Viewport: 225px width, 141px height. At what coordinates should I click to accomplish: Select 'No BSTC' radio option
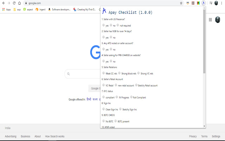click(x=103, y=121)
